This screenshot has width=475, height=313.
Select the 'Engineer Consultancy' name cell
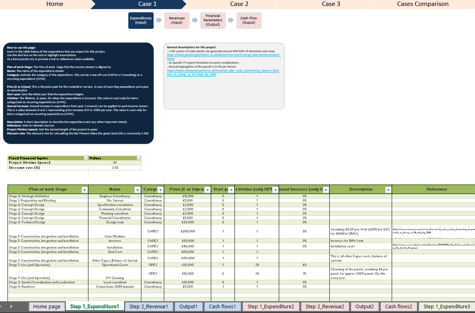click(x=115, y=196)
